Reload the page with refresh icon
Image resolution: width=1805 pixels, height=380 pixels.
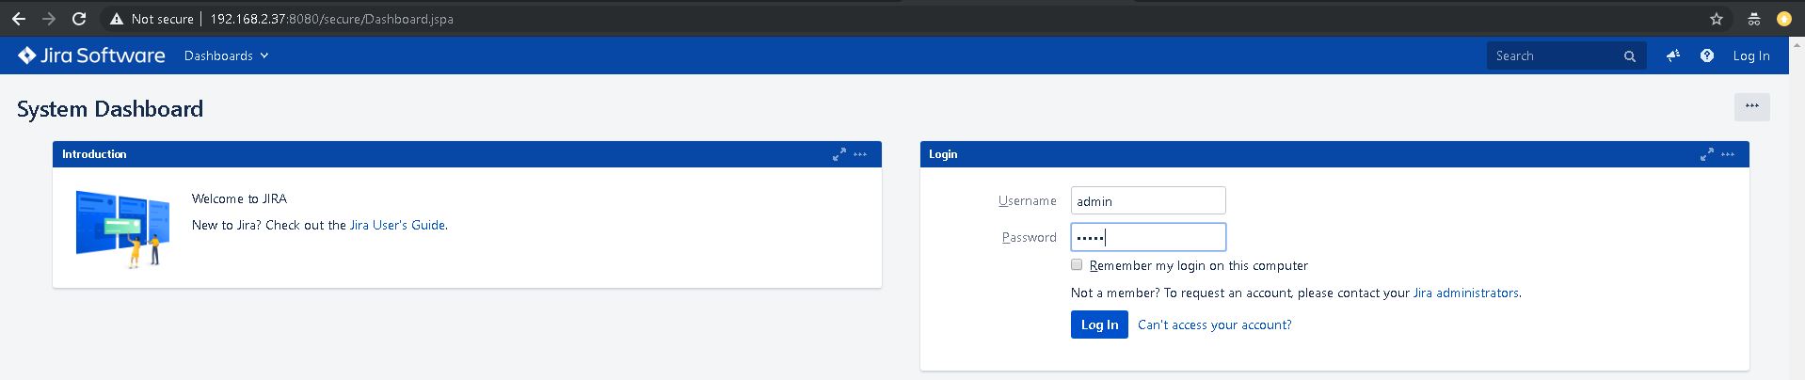pyautogui.click(x=80, y=19)
